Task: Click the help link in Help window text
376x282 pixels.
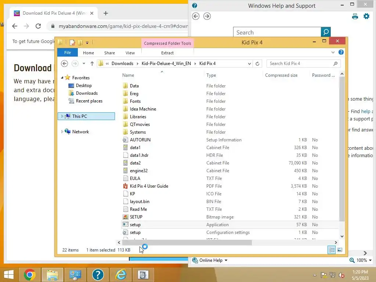Action: (x=365, y=111)
